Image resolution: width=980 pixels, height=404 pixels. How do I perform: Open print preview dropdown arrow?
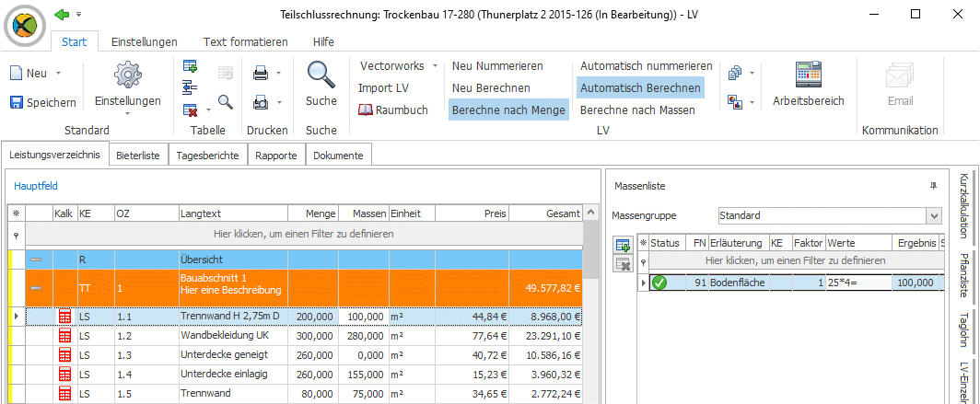click(278, 102)
